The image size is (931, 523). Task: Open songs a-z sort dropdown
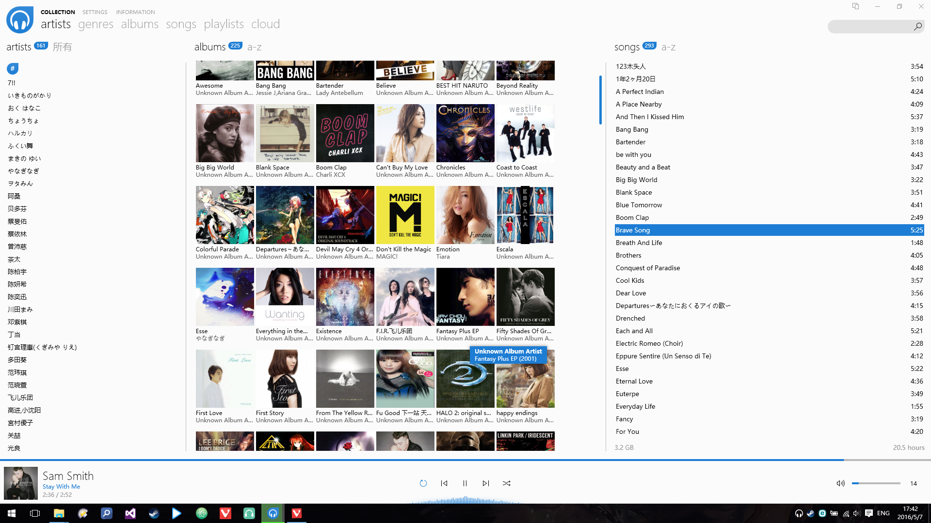click(x=668, y=47)
